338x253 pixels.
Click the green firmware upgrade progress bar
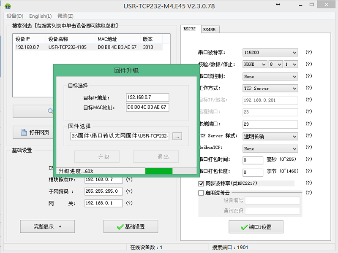point(159,171)
